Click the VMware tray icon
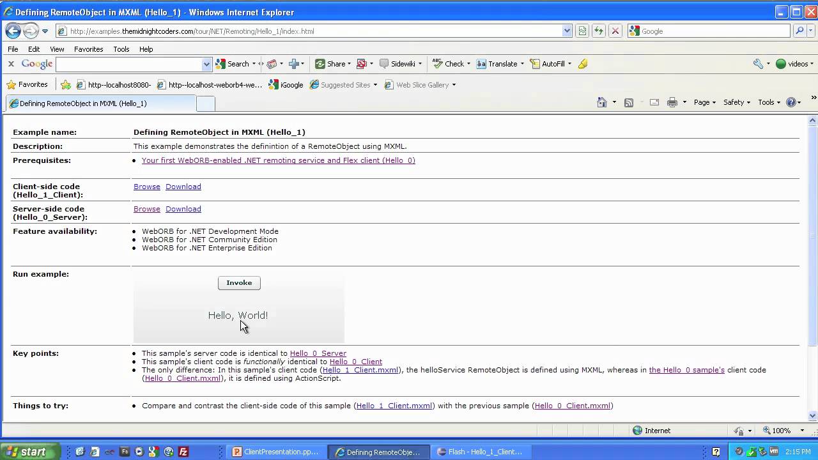This screenshot has width=818, height=460. [775, 452]
